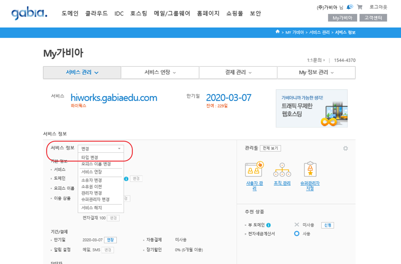Open the notification megaphone icon

350,7
